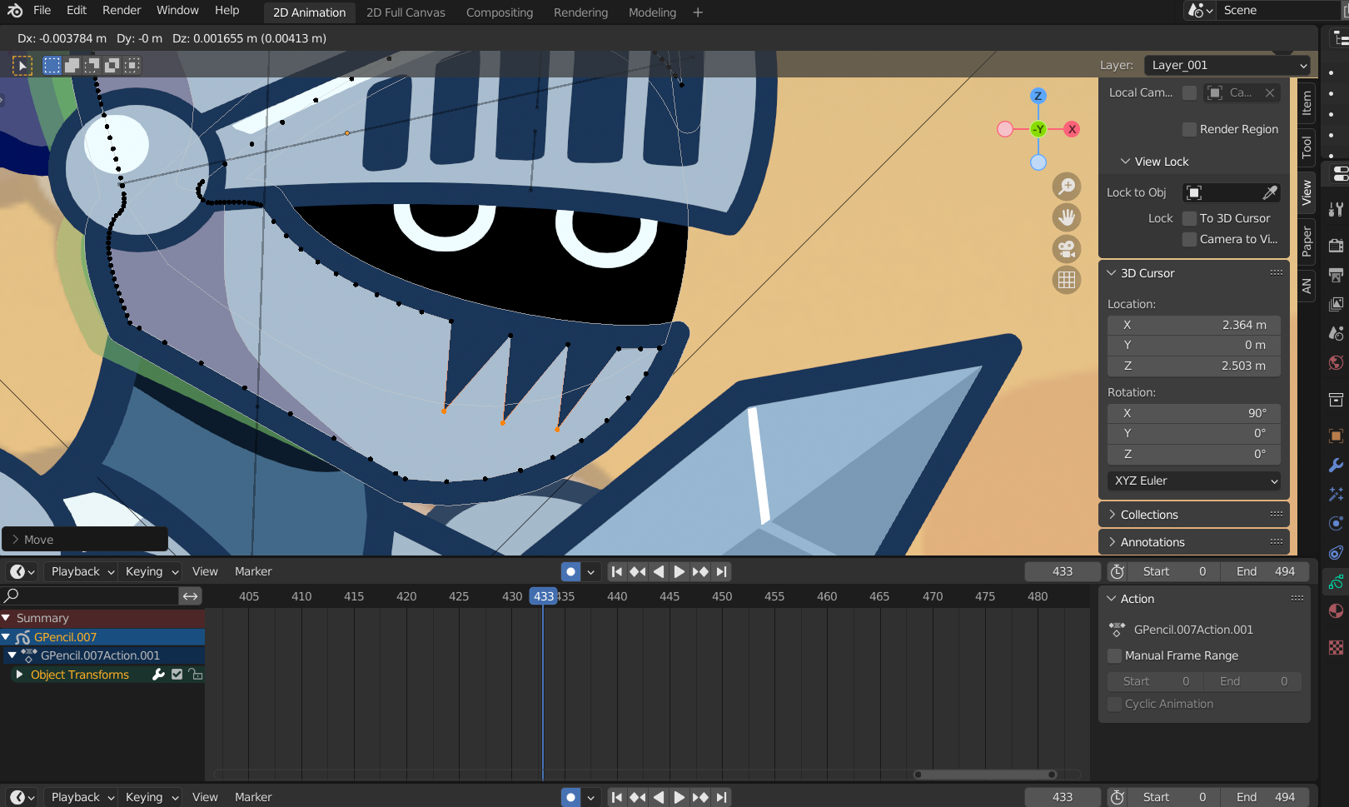The width and height of the screenshot is (1349, 807).
Task: Click the zoom in/out viewport gizmo icon
Action: 1067,187
